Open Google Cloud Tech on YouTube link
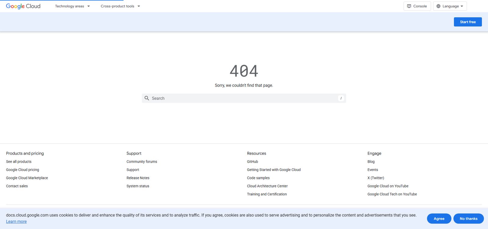The height and width of the screenshot is (229, 488). tap(392, 194)
